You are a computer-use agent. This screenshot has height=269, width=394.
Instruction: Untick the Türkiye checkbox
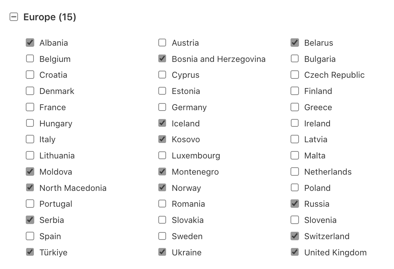[x=30, y=252]
